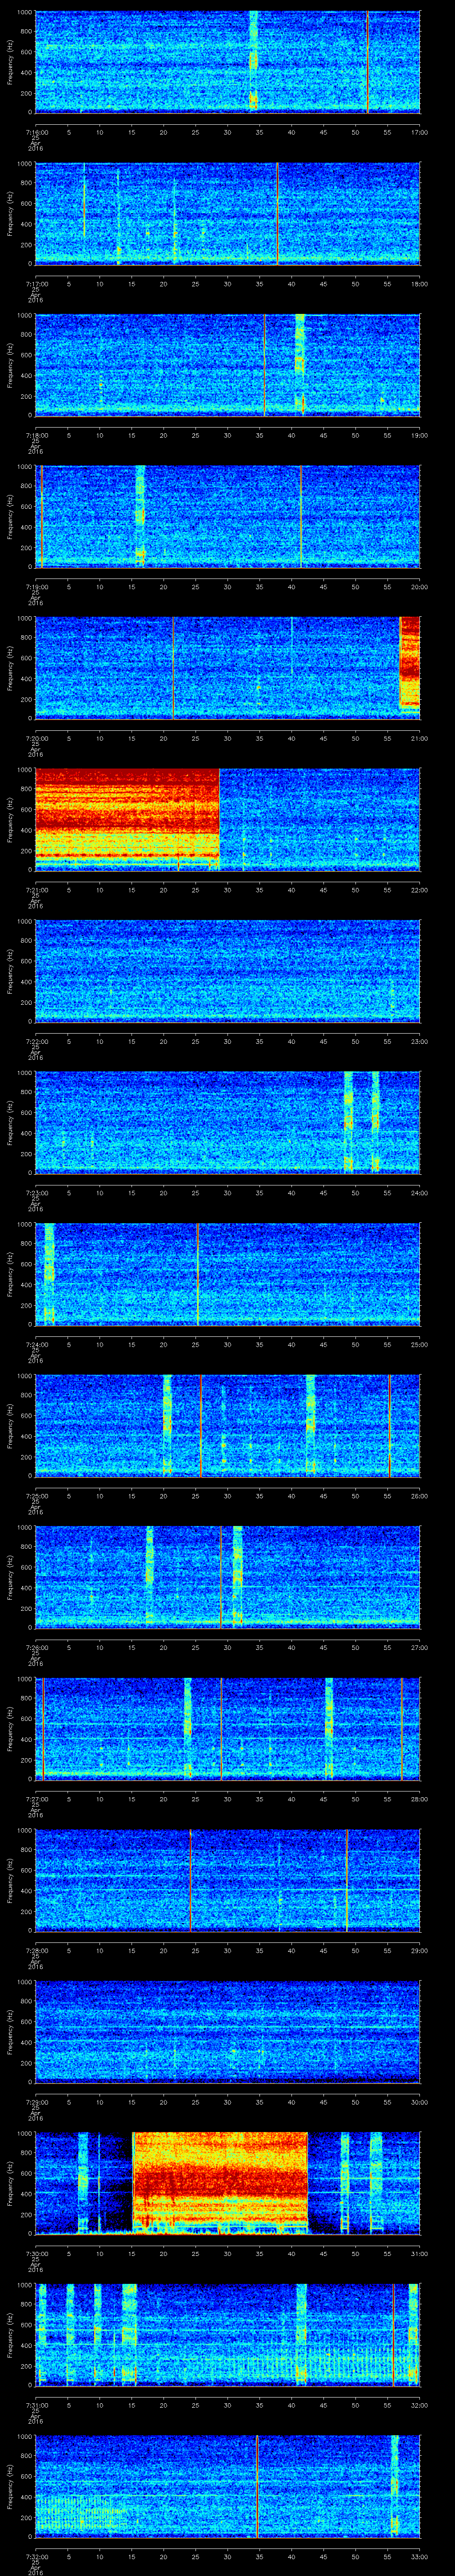Click the 1000 Hz tick label on the 7:25:00 spectrogram

coord(23,1377)
